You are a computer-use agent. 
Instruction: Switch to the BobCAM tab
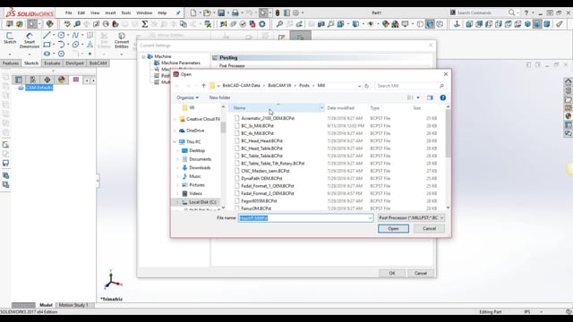[x=98, y=64]
